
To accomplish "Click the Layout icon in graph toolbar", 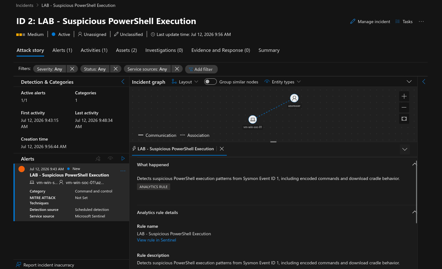I will [x=174, y=82].
